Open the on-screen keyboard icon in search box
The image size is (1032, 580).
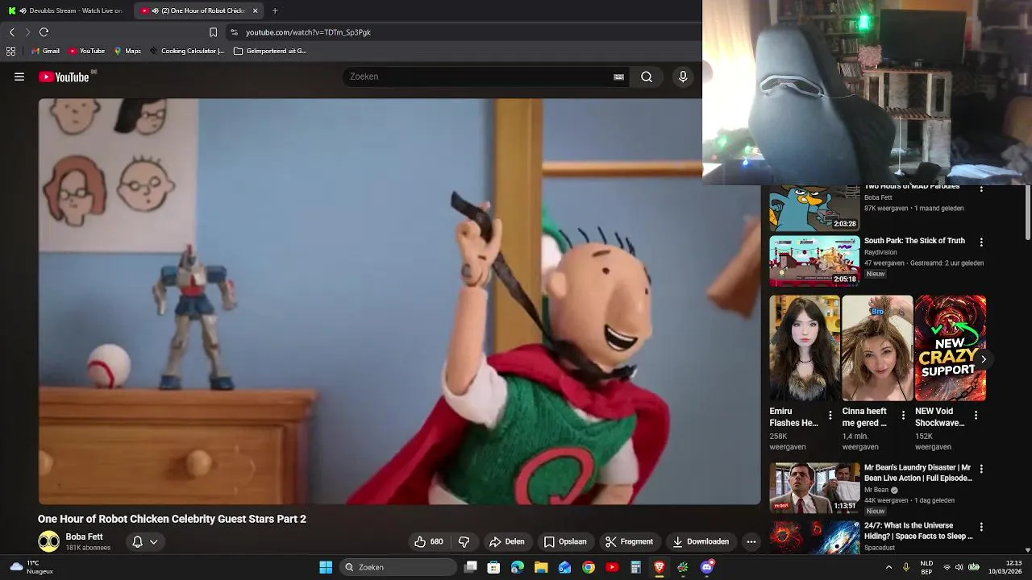[618, 77]
